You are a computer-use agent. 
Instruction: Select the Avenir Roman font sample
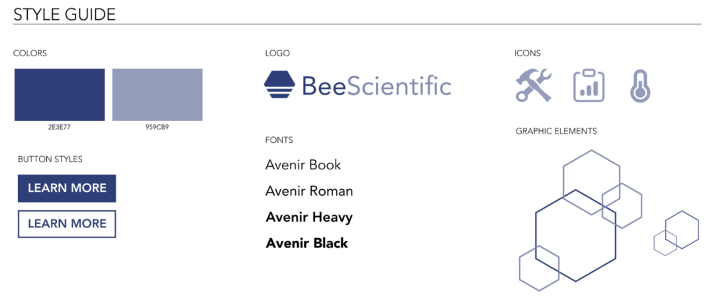pos(309,191)
